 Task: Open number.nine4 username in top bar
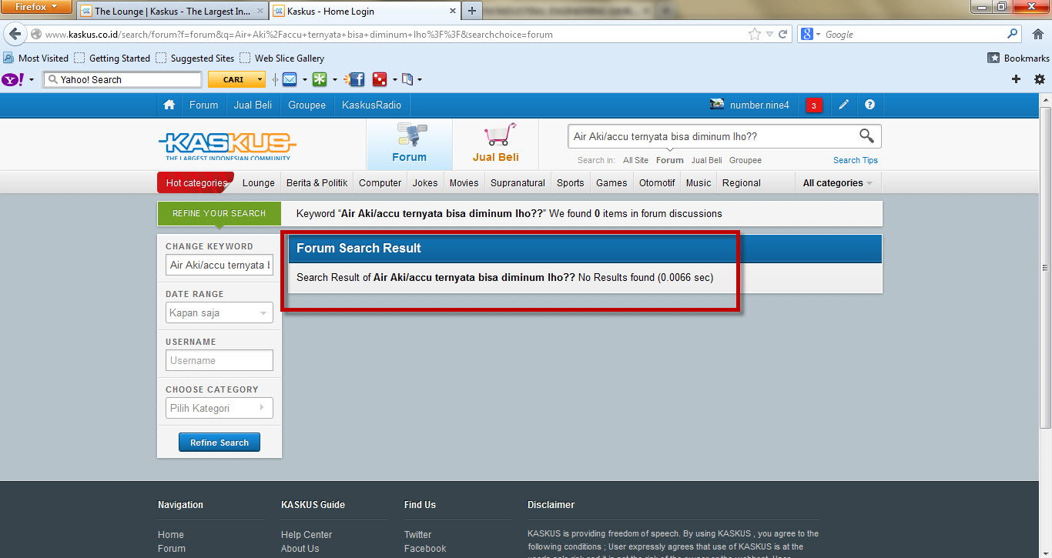759,105
